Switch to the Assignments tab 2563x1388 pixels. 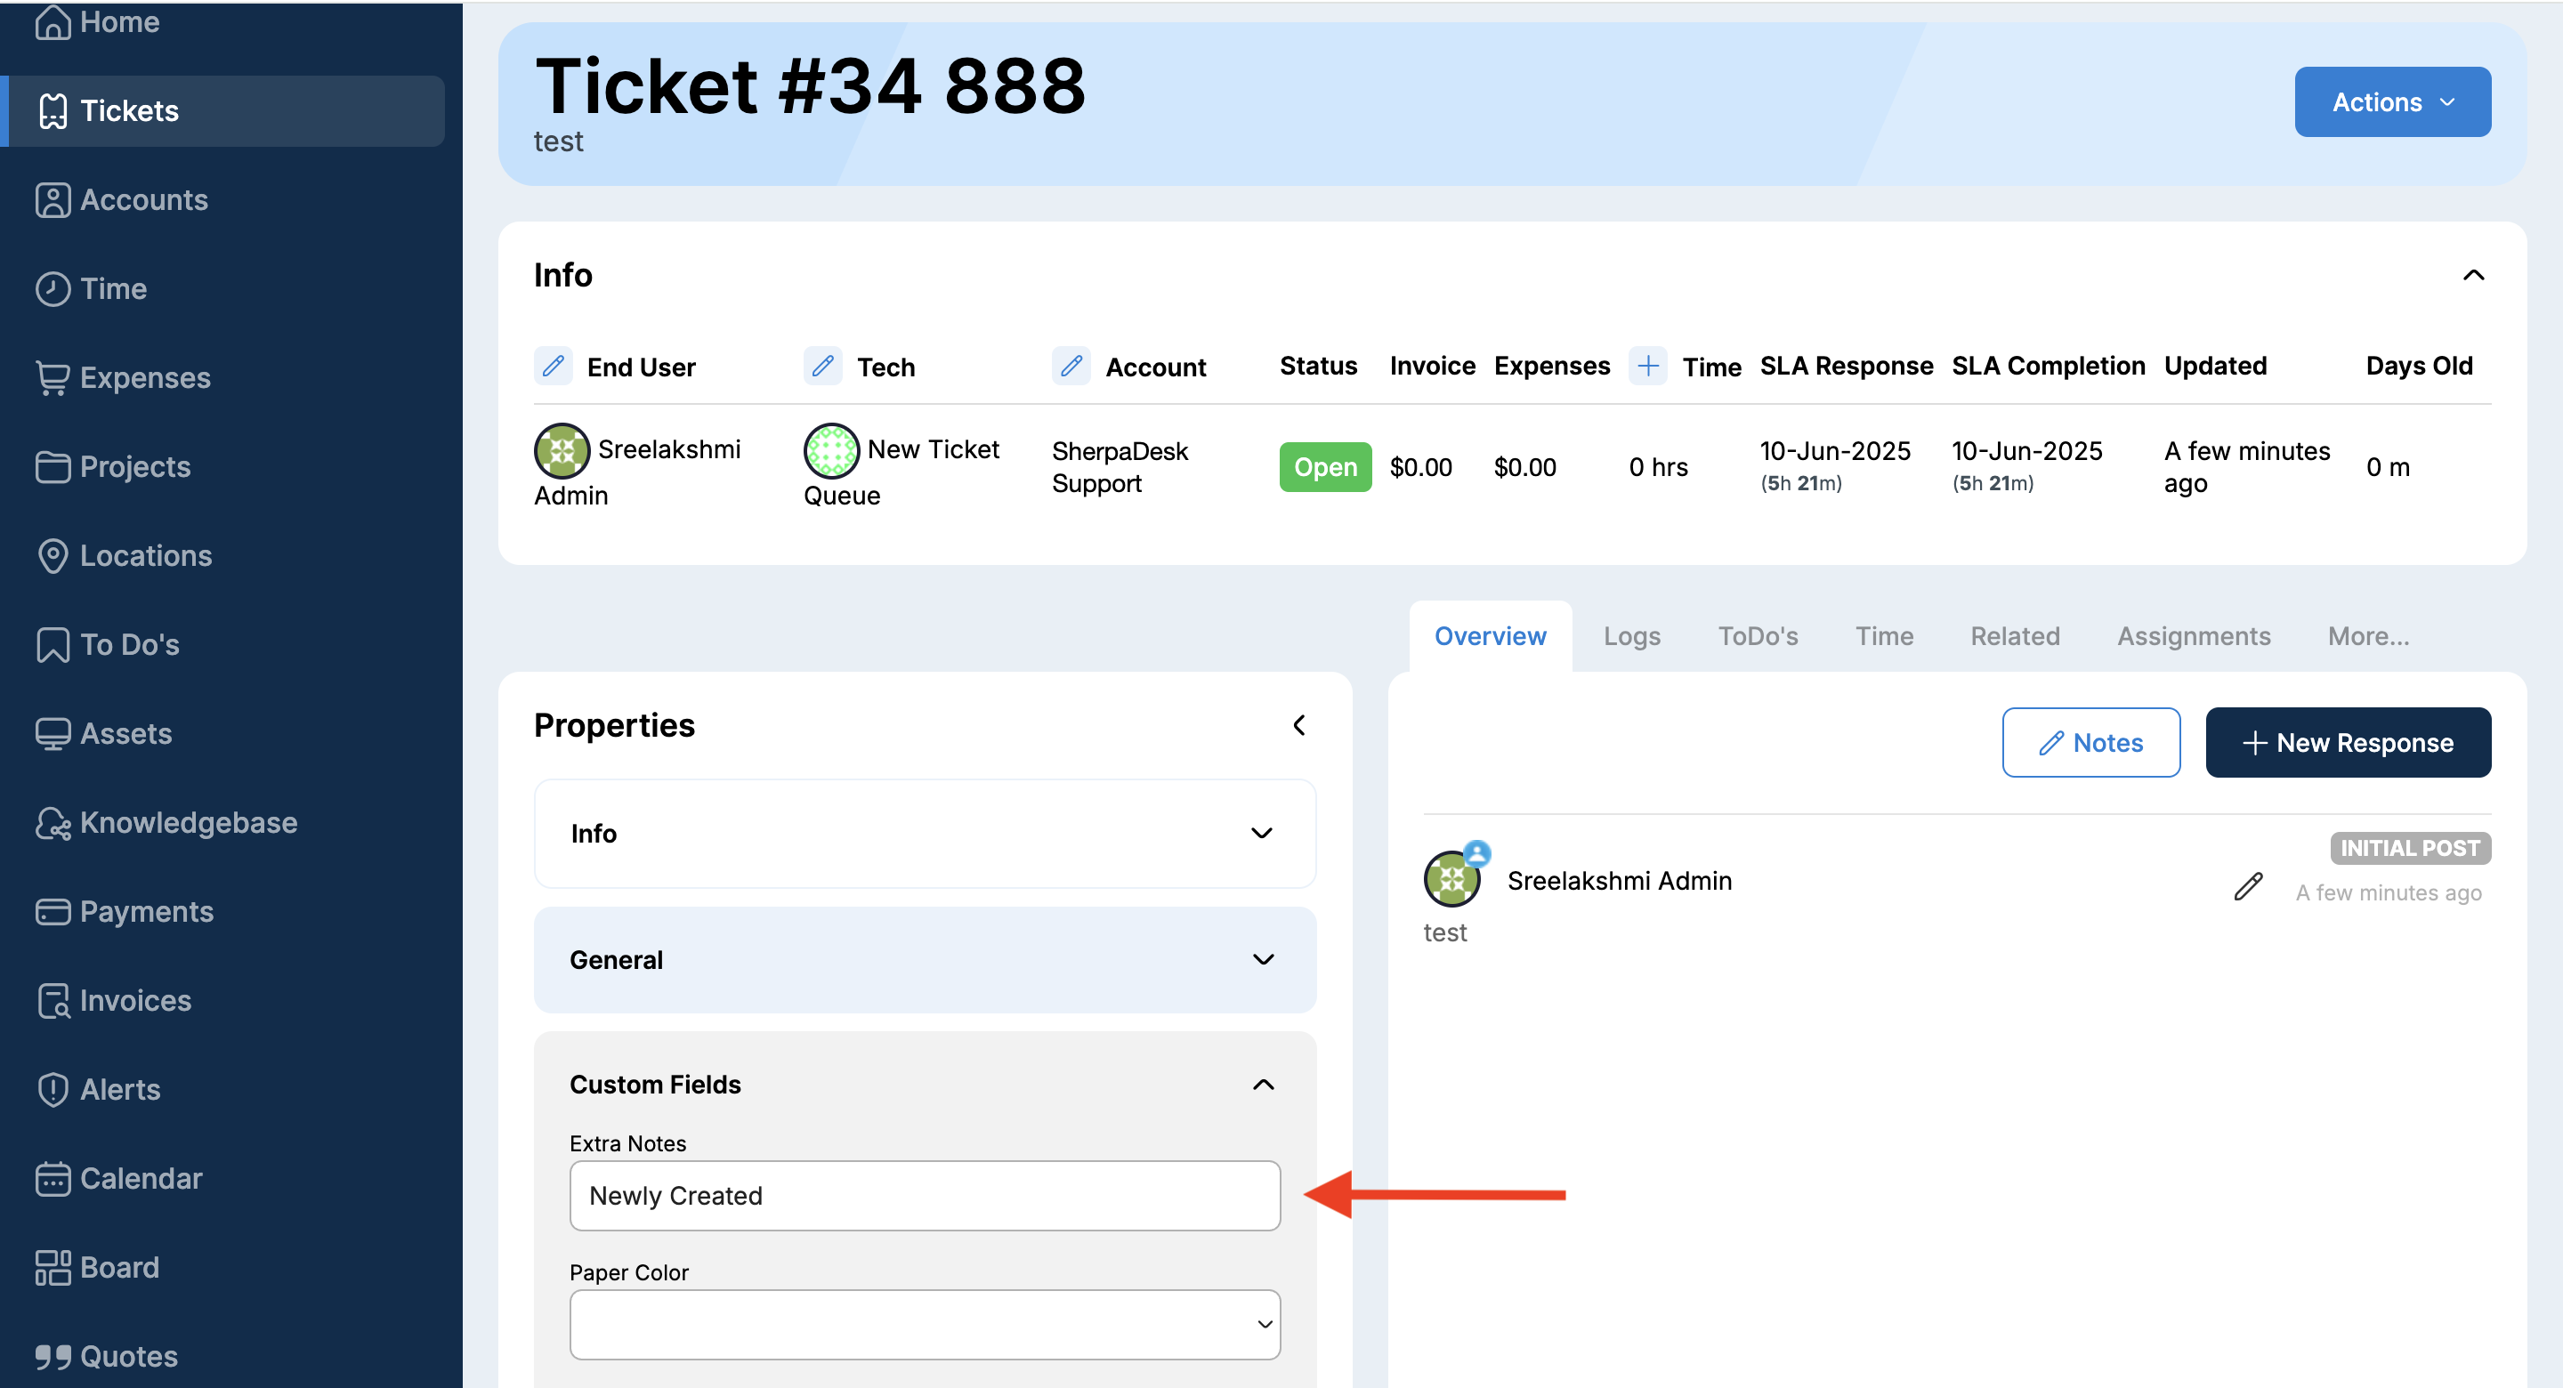(x=2193, y=636)
